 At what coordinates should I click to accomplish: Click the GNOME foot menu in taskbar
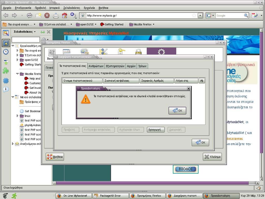(5, 196)
